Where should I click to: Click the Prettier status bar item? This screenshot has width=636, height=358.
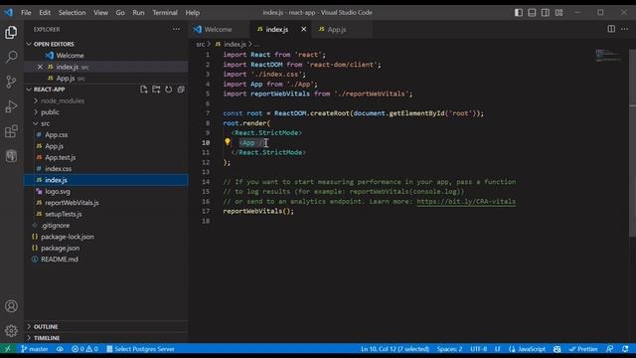coord(583,349)
